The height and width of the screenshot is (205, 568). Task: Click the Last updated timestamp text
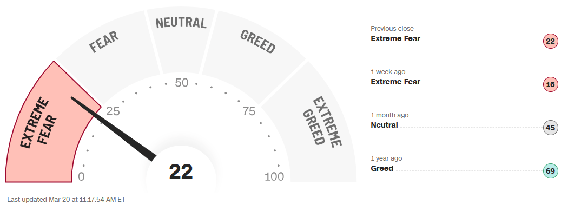[67, 200]
